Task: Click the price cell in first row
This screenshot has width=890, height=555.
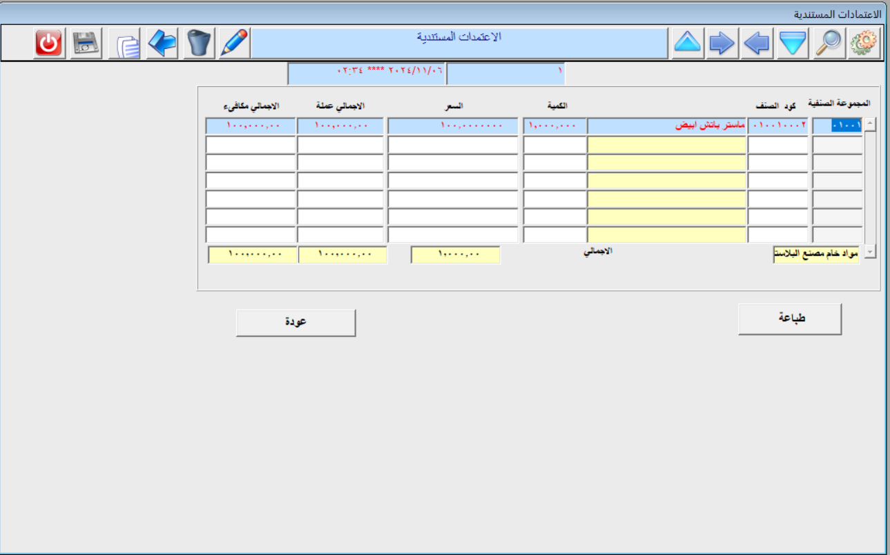Action: tap(452, 126)
